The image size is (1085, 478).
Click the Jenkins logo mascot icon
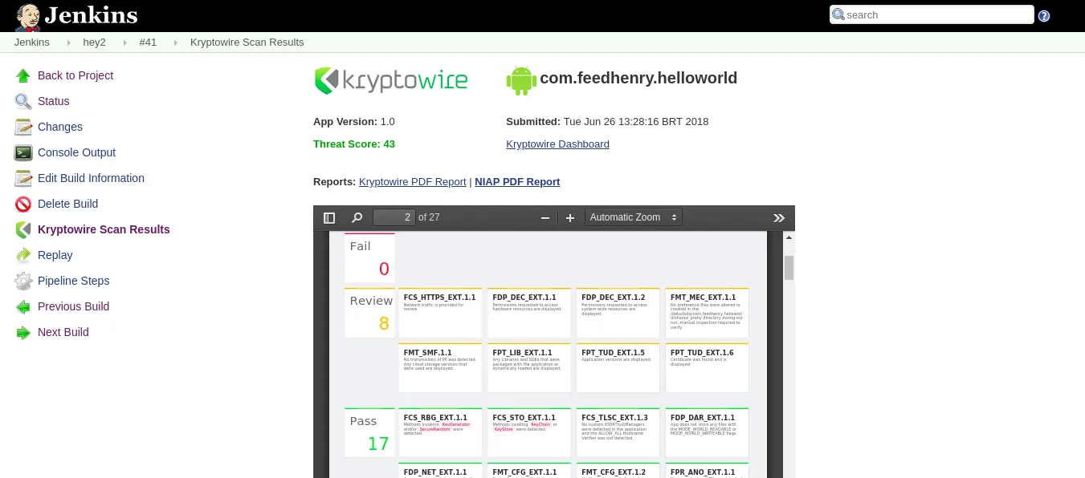coord(28,16)
